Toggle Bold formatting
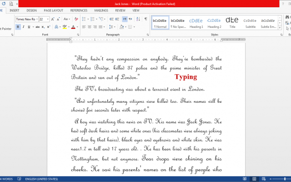The width and height of the screenshot is (291, 182). click(18, 27)
